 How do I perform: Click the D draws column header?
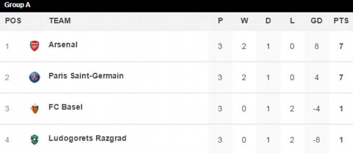[268, 21]
